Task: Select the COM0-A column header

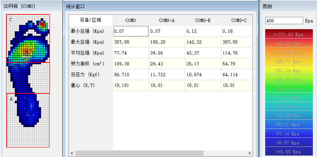Action: click(167, 20)
